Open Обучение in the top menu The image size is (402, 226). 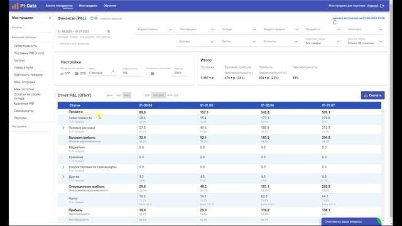[110, 6]
